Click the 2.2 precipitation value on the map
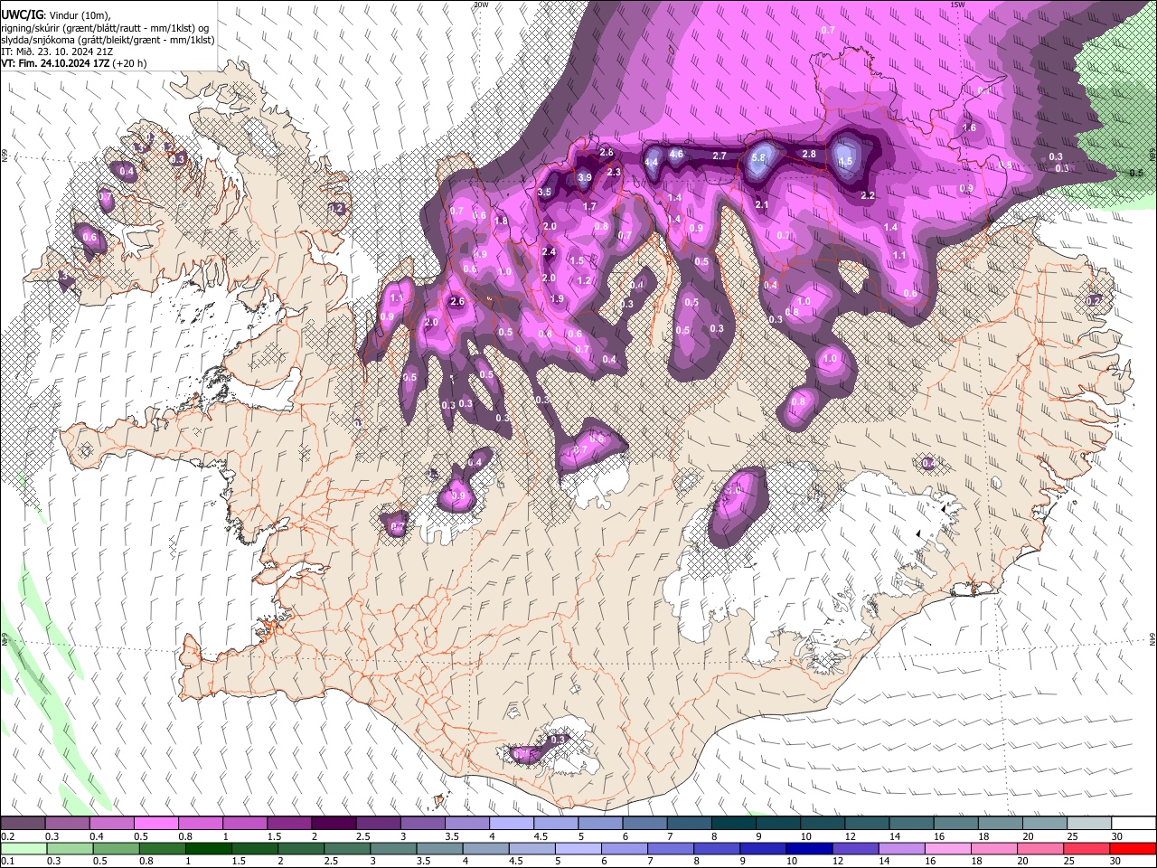Screen dimensions: 1157x868 [x=868, y=195]
